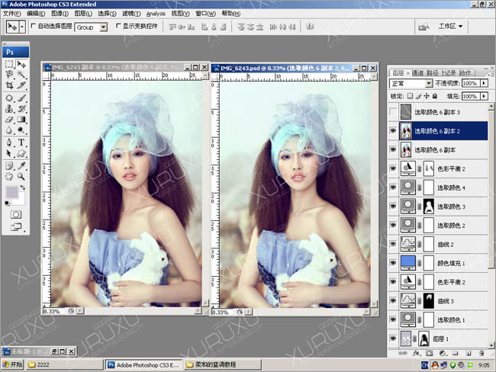Image resolution: width=496 pixels, height=372 pixels.
Task: Select the Horizontal Type tool
Action: click(x=22, y=143)
